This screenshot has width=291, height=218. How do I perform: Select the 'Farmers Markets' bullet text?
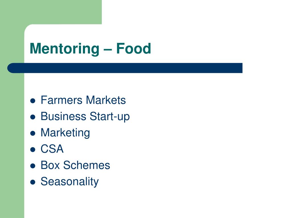[83, 100]
